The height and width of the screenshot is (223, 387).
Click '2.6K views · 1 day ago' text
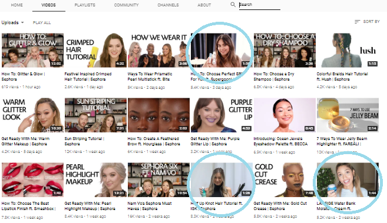(84, 86)
